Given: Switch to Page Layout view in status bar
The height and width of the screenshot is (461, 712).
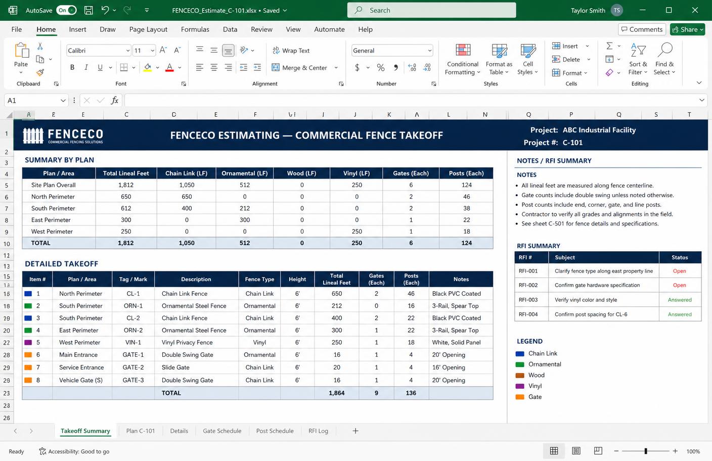Looking at the screenshot, I should pos(576,451).
